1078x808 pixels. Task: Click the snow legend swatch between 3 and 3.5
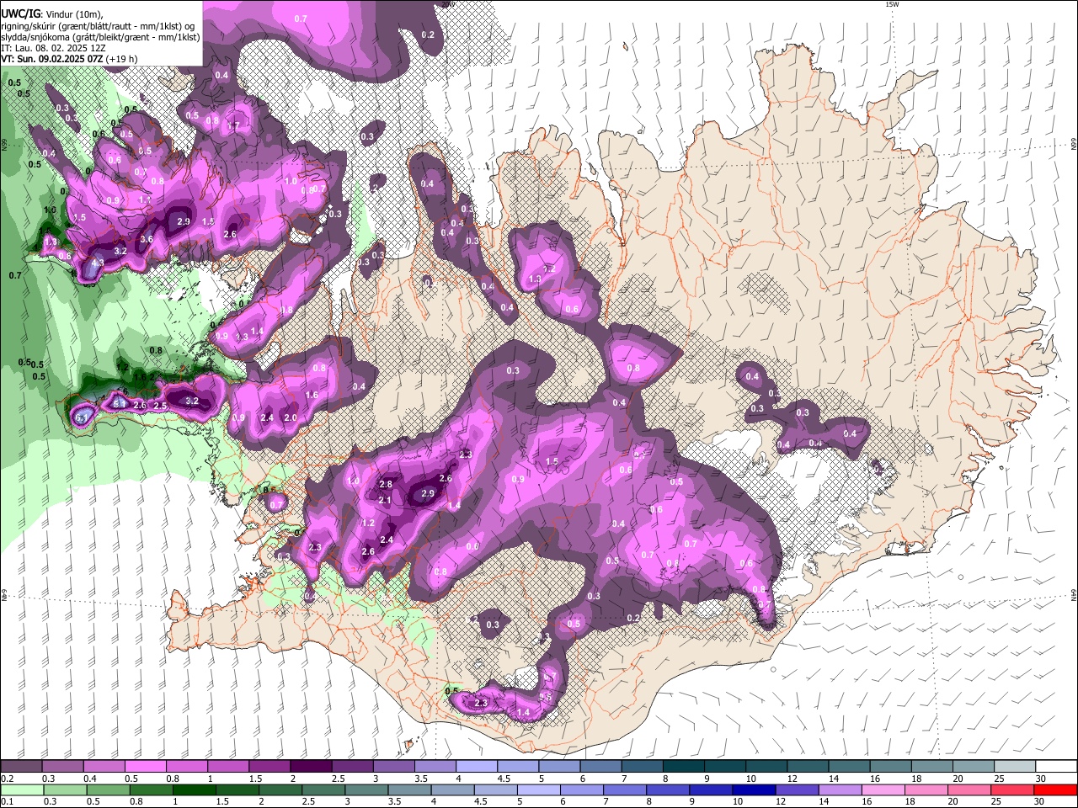click(x=392, y=766)
